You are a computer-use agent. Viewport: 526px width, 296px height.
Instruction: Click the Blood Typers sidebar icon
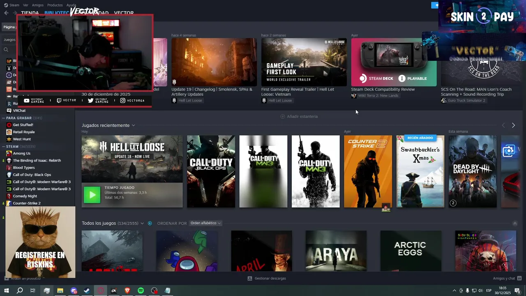tap(9, 168)
